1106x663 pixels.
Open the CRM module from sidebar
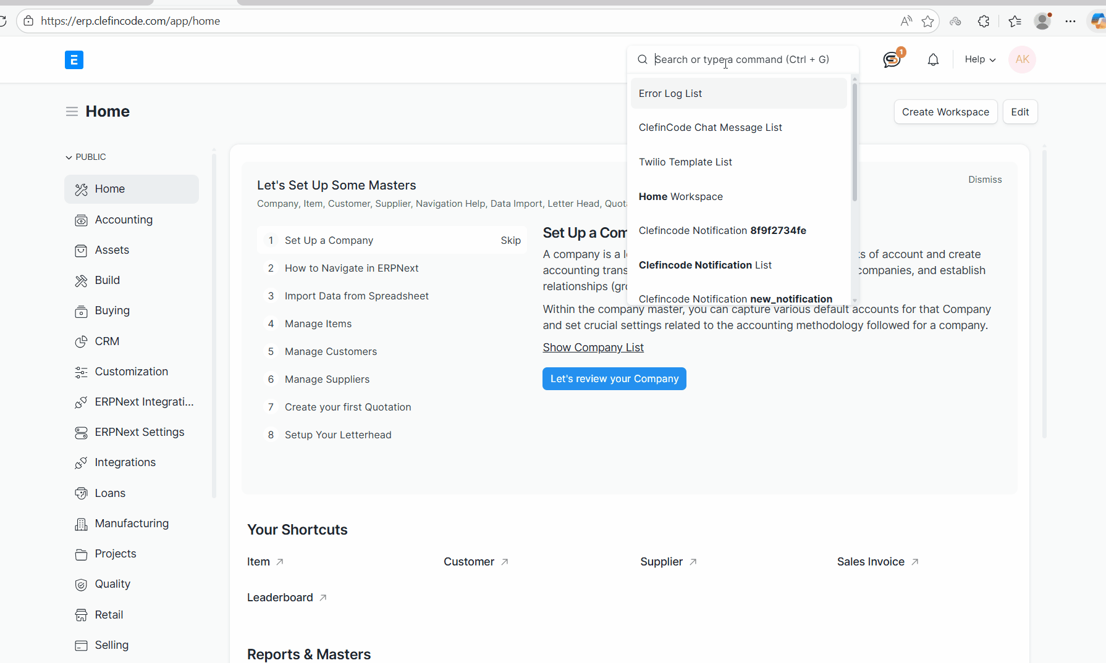(x=106, y=341)
